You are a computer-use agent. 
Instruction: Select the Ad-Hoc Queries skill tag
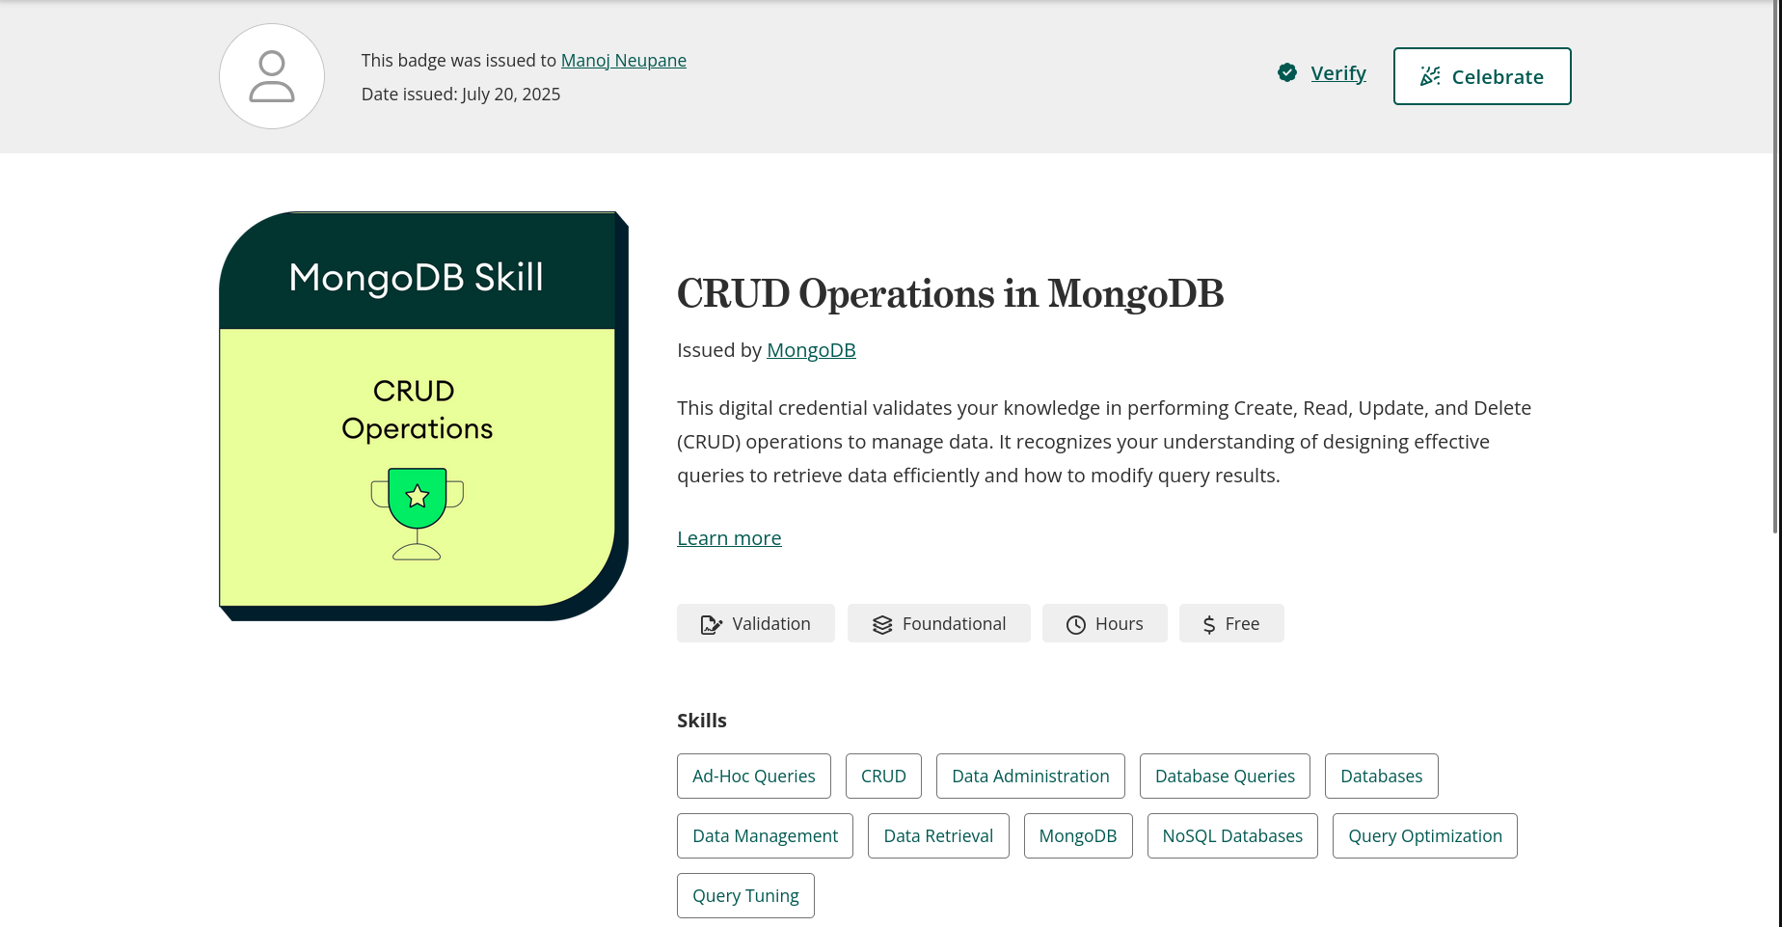coord(754,776)
